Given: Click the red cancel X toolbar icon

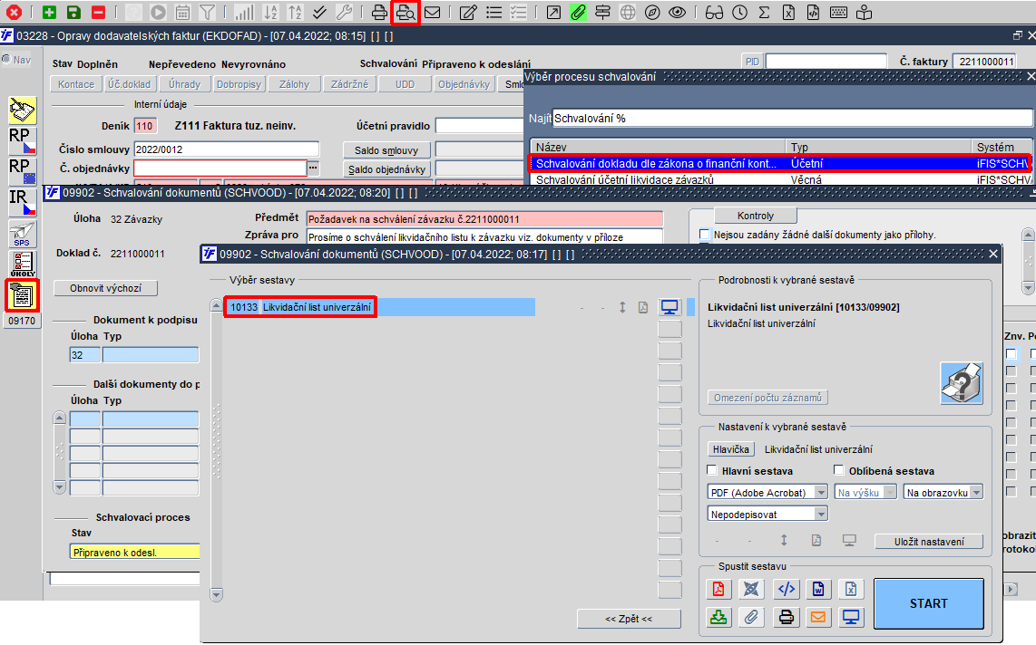Looking at the screenshot, I should click(14, 12).
